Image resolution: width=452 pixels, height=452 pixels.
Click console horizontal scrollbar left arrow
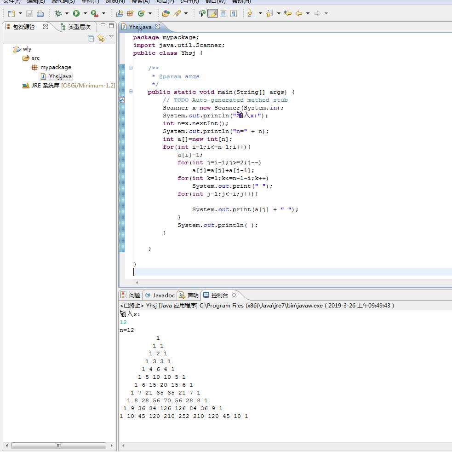[x=123, y=446]
